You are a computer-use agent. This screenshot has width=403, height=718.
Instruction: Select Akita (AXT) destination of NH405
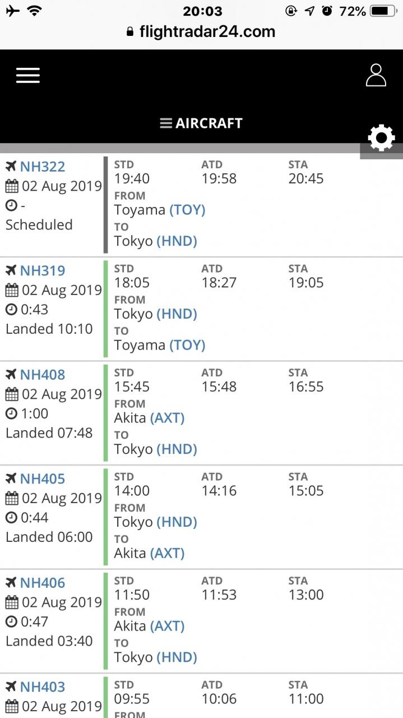pyautogui.click(x=149, y=553)
